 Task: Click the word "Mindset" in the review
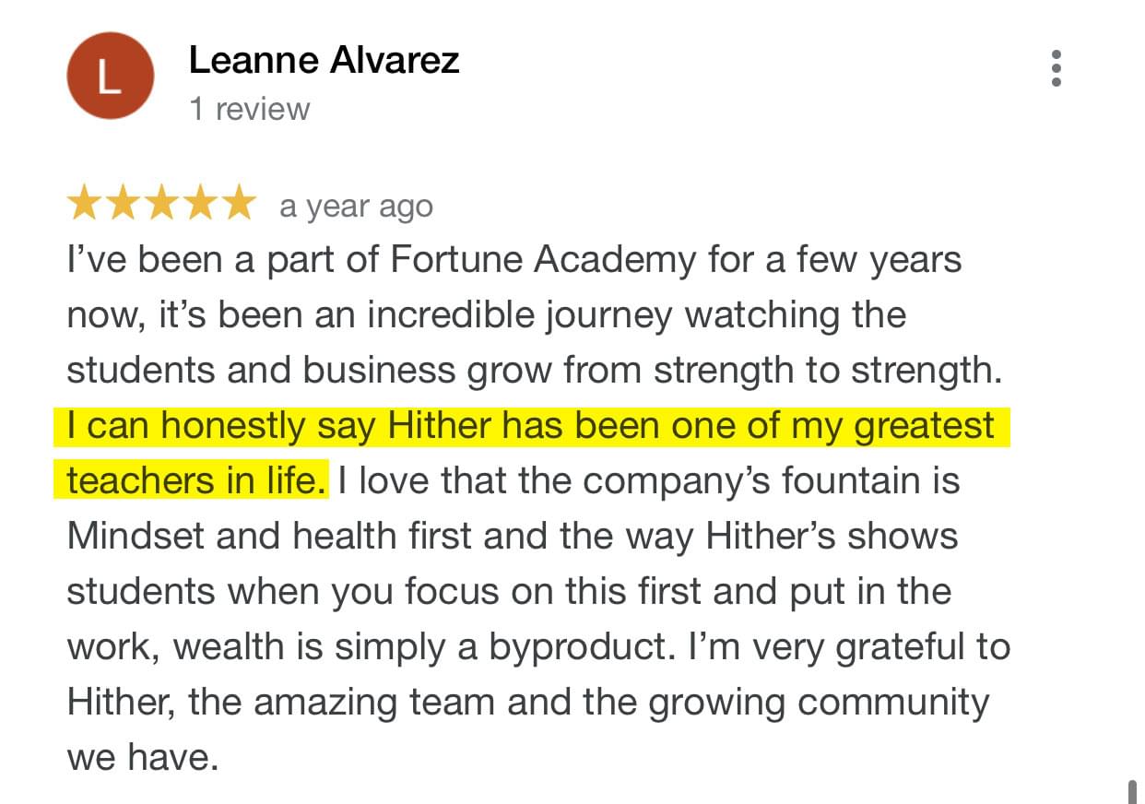[136, 536]
